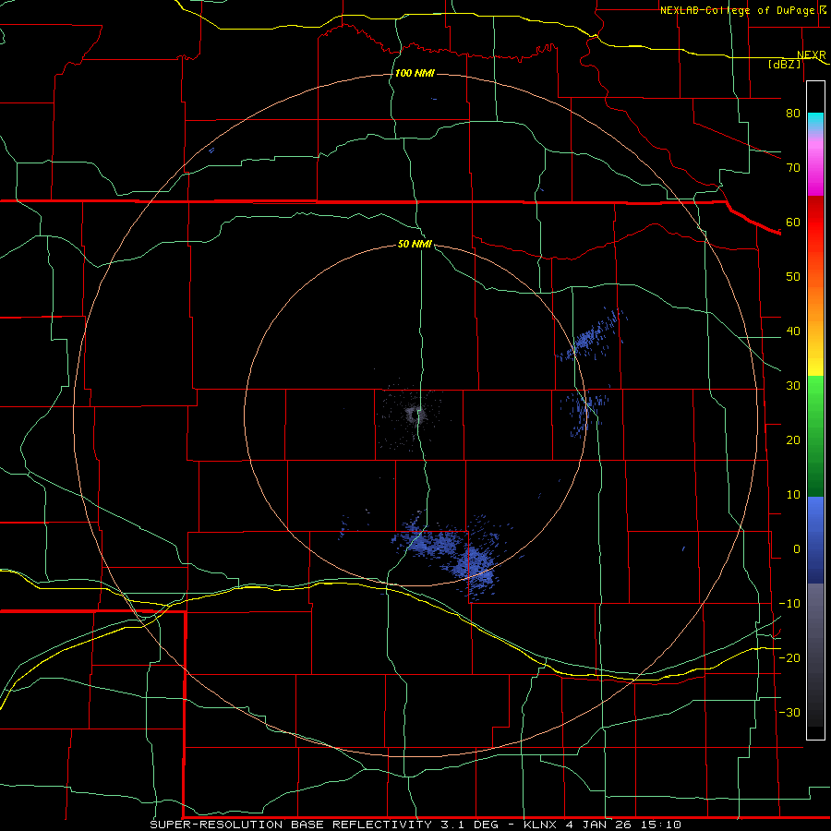Screen dimensions: 831x831
Task: Click the Super-Resolution Base Reflectivity caption
Action: point(415,825)
